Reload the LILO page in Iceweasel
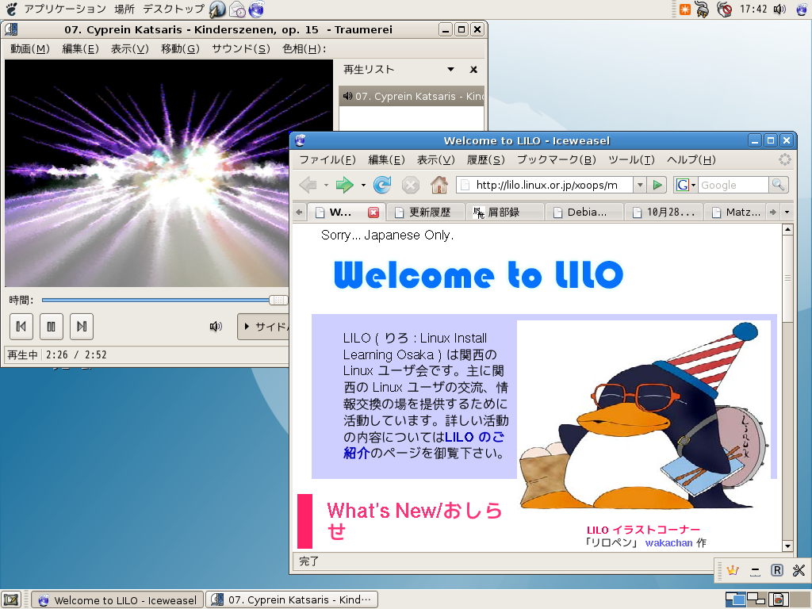 (x=382, y=185)
